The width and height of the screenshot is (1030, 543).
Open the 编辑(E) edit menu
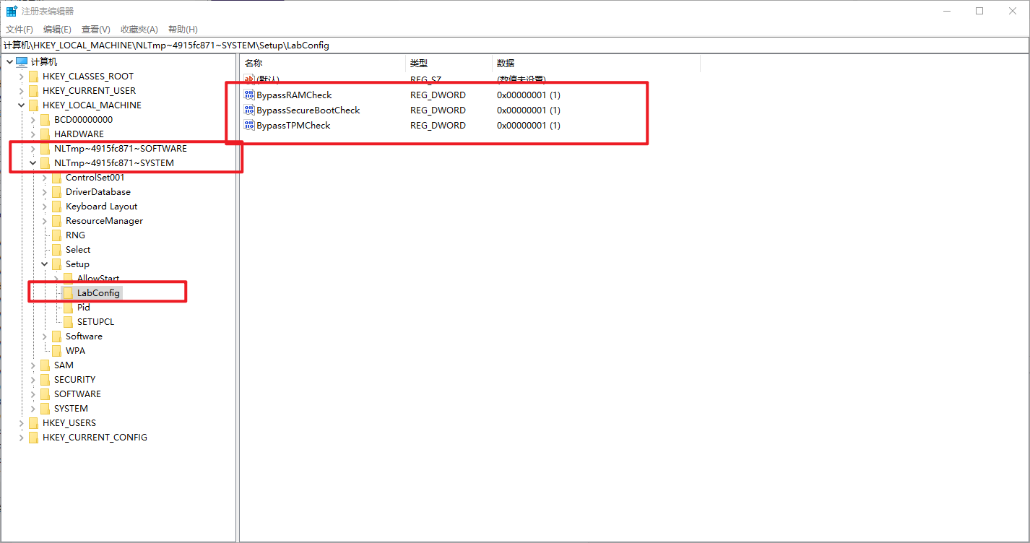[57, 30]
